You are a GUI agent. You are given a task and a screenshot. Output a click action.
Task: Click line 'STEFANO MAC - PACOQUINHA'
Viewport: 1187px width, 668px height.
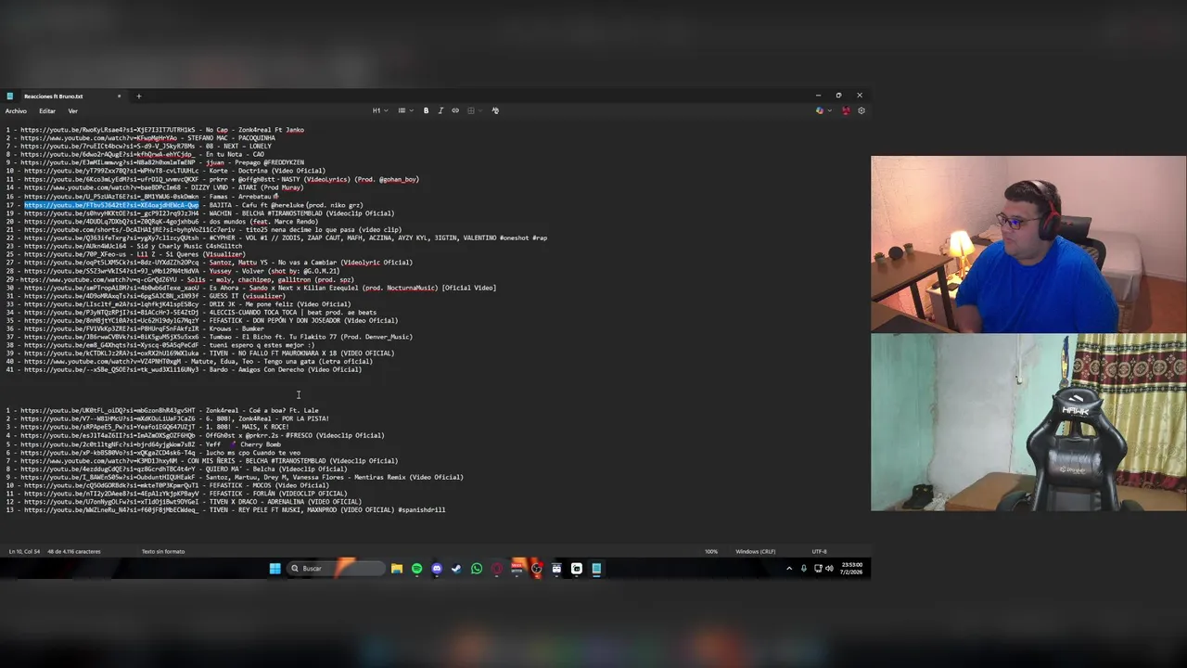click(231, 138)
